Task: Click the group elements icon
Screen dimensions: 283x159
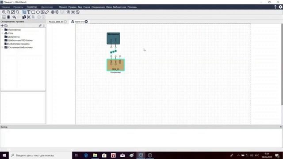Action: 53,12
